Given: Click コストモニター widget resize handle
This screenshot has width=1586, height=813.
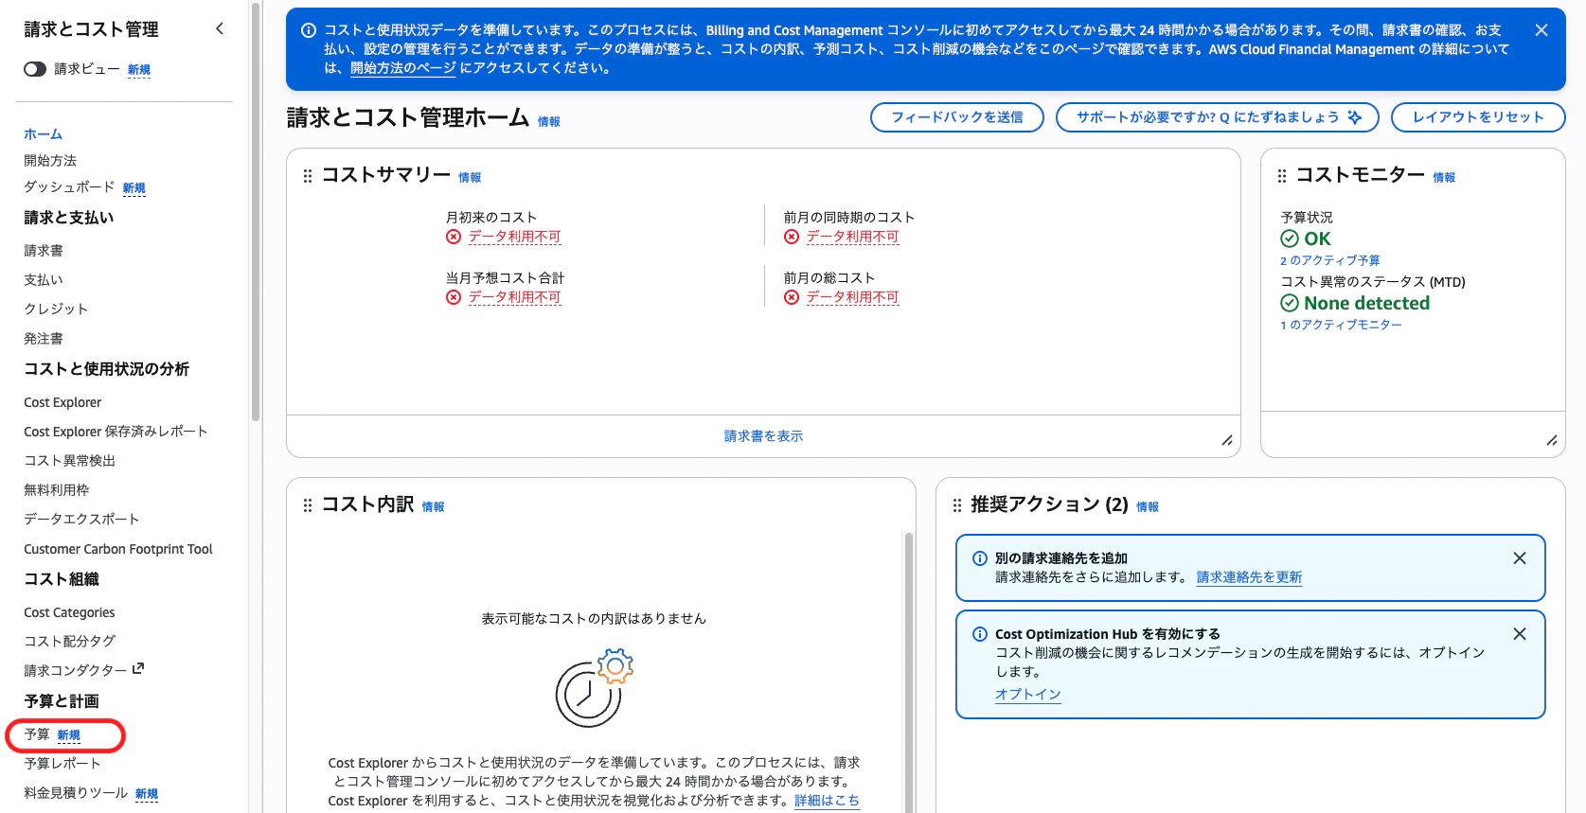Looking at the screenshot, I should (1552, 440).
